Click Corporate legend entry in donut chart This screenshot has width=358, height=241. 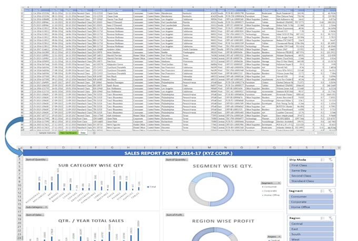[270, 191]
